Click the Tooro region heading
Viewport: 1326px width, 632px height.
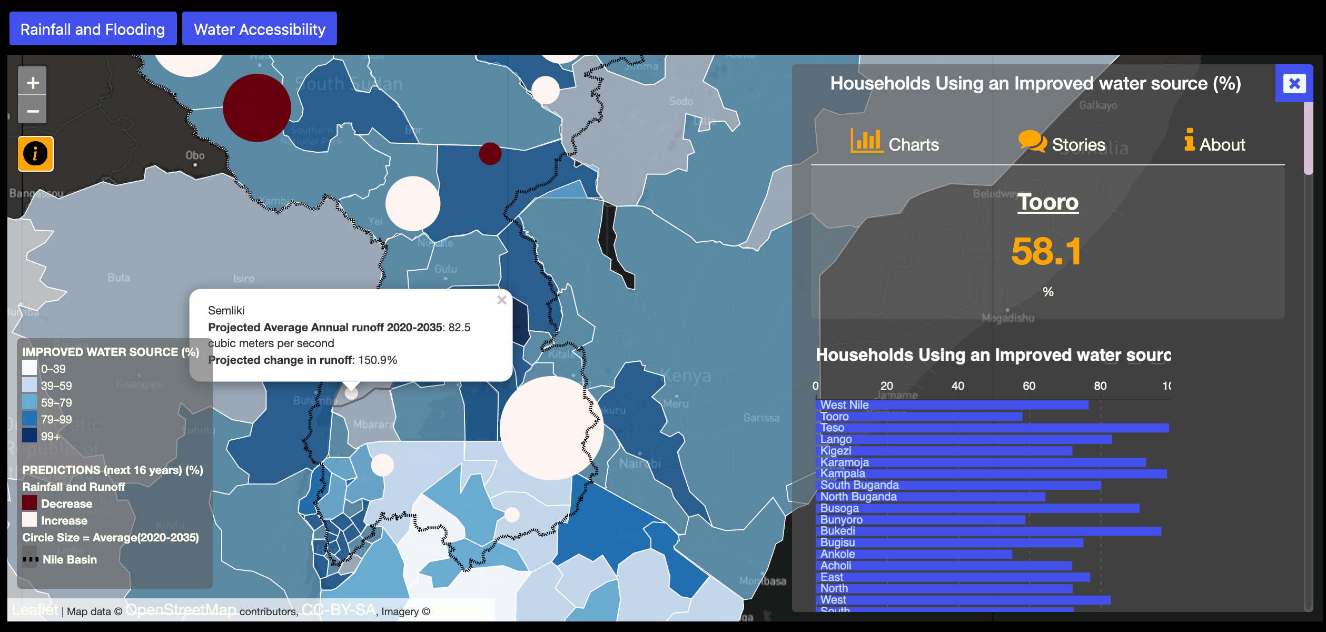point(1048,202)
